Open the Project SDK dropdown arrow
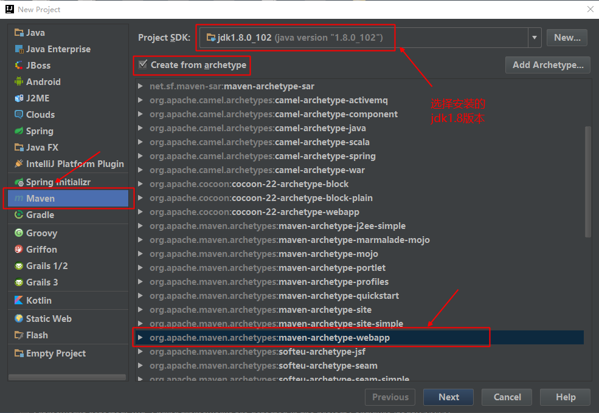599x413 pixels. click(x=535, y=38)
